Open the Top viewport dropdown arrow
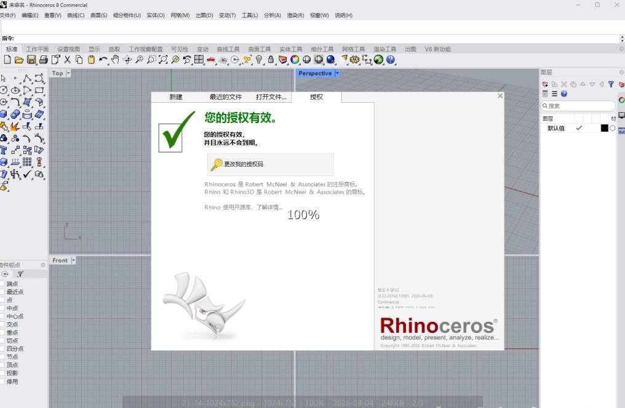This screenshot has width=625, height=408. (68, 73)
